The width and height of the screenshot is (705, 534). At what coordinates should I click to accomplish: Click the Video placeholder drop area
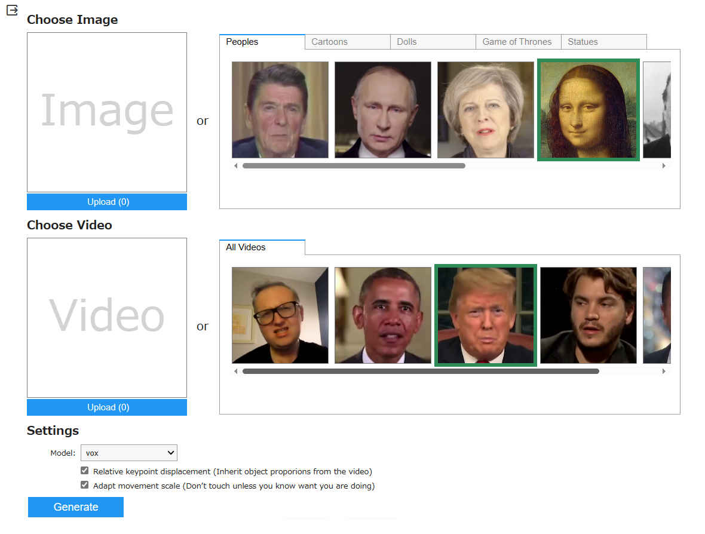pos(107,317)
